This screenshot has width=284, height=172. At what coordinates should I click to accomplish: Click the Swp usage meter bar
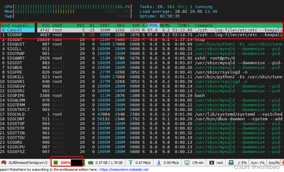(x=68, y=16)
